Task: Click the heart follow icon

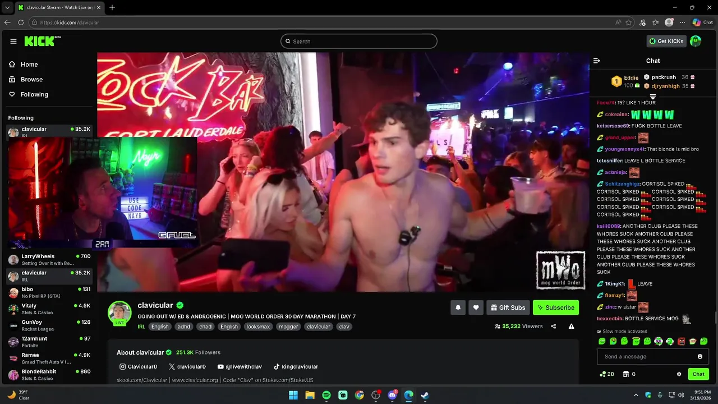Action: tap(476, 307)
